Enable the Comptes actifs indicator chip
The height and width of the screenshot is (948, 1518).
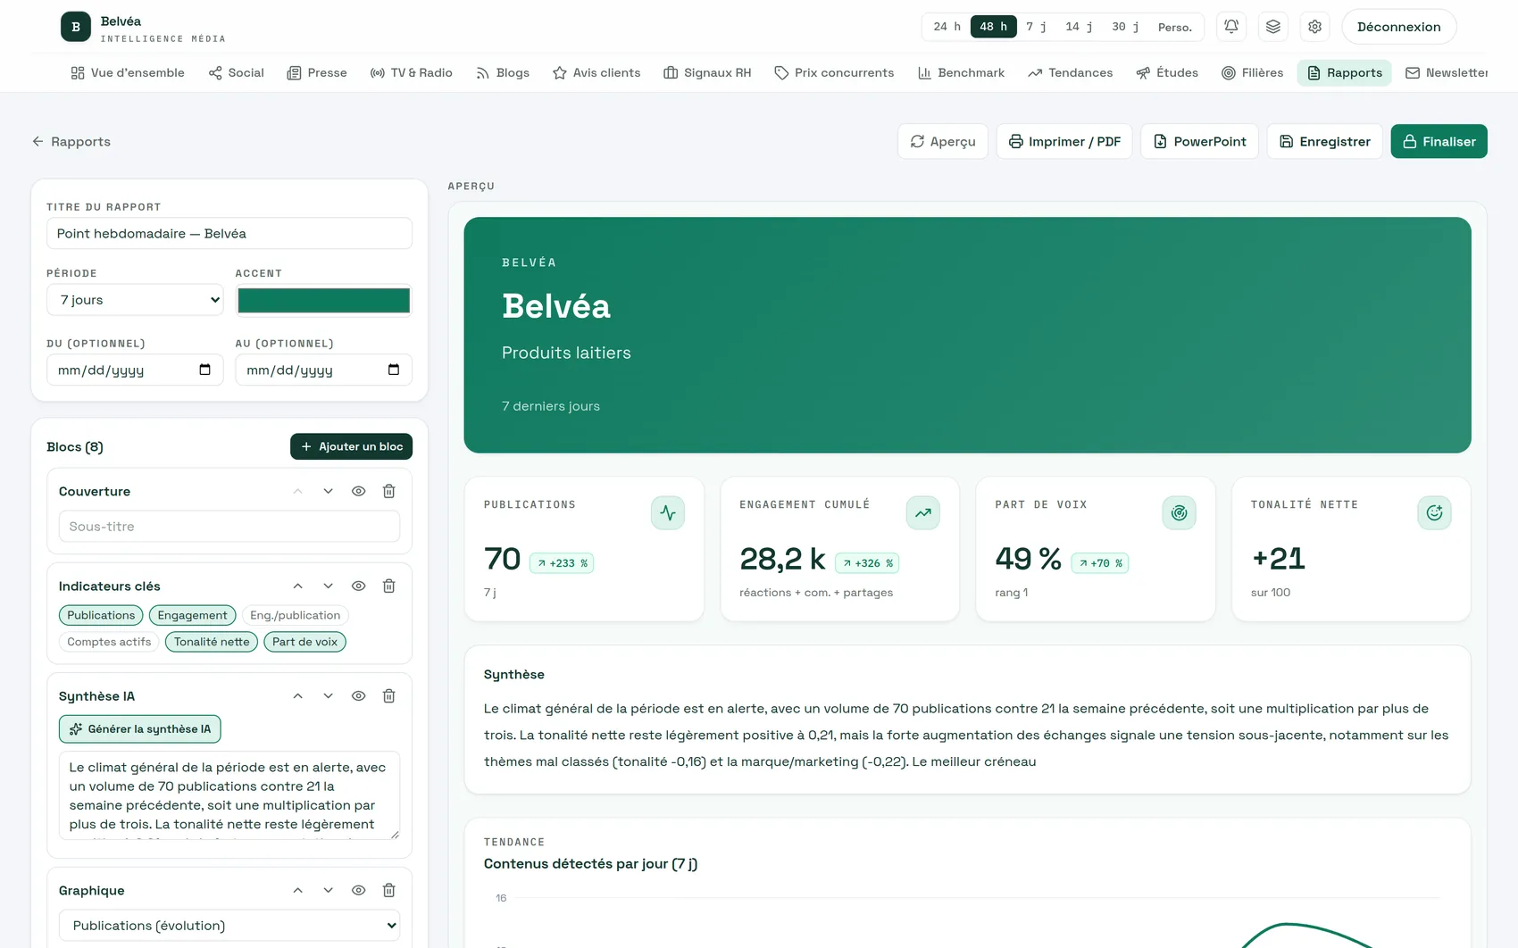109,642
